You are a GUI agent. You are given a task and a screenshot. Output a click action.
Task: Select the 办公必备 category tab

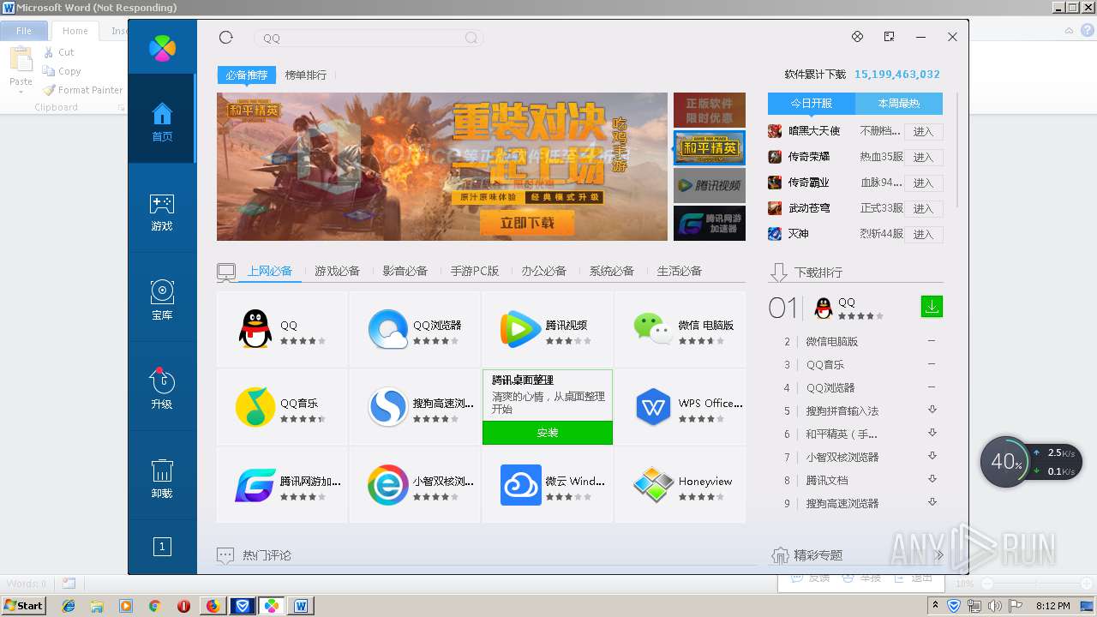point(543,271)
